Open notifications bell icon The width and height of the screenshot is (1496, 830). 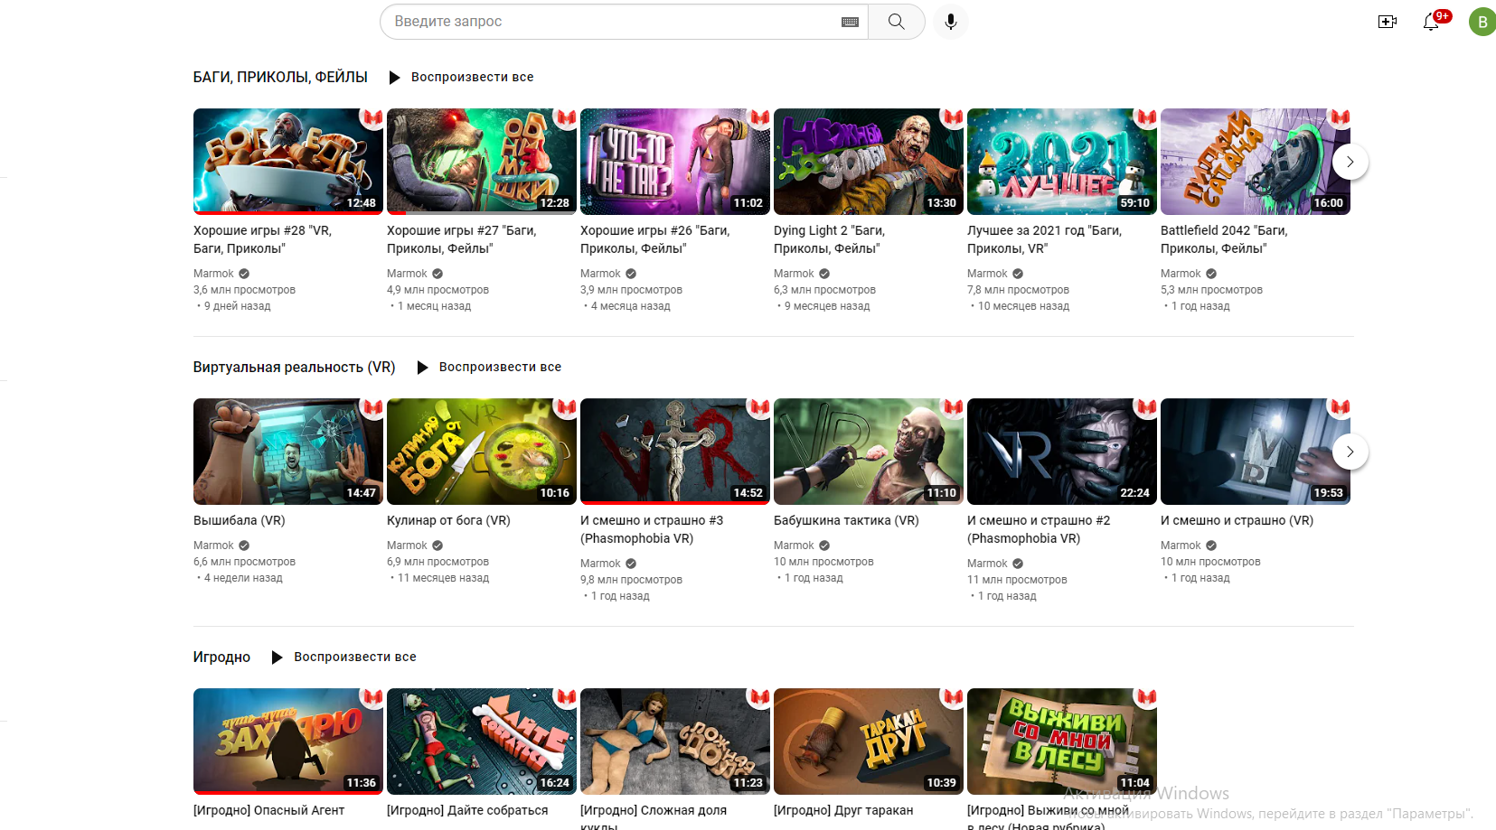pos(1431,22)
